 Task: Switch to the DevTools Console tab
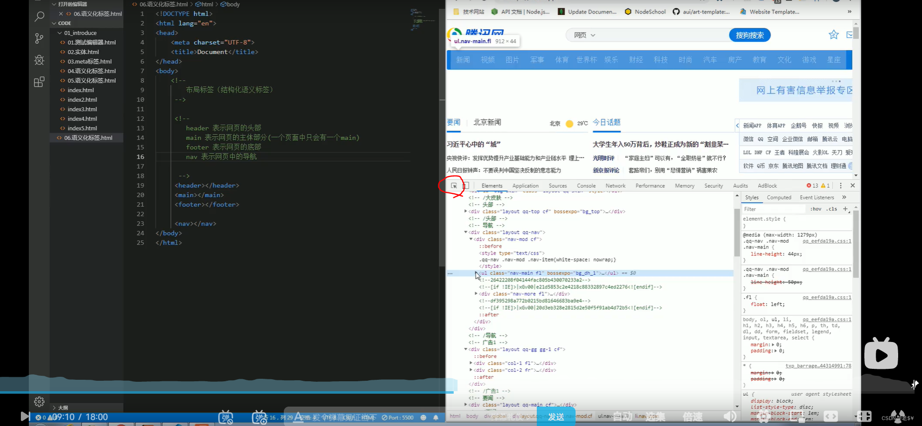click(x=586, y=185)
